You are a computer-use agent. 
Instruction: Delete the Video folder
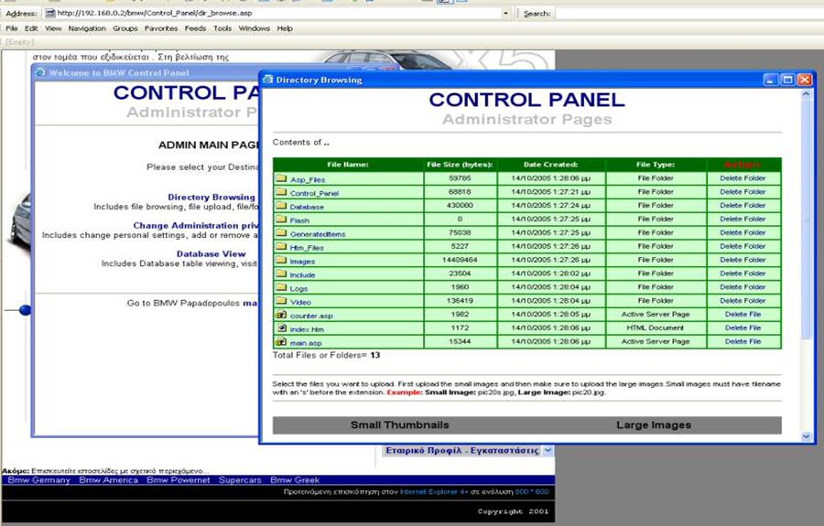743,301
